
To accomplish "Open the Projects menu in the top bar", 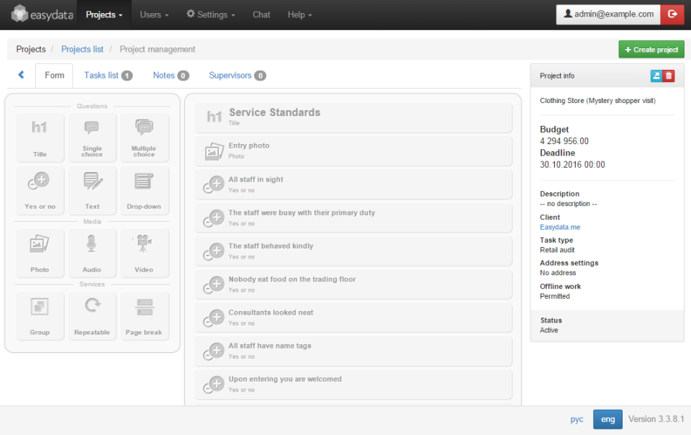I will [x=104, y=14].
